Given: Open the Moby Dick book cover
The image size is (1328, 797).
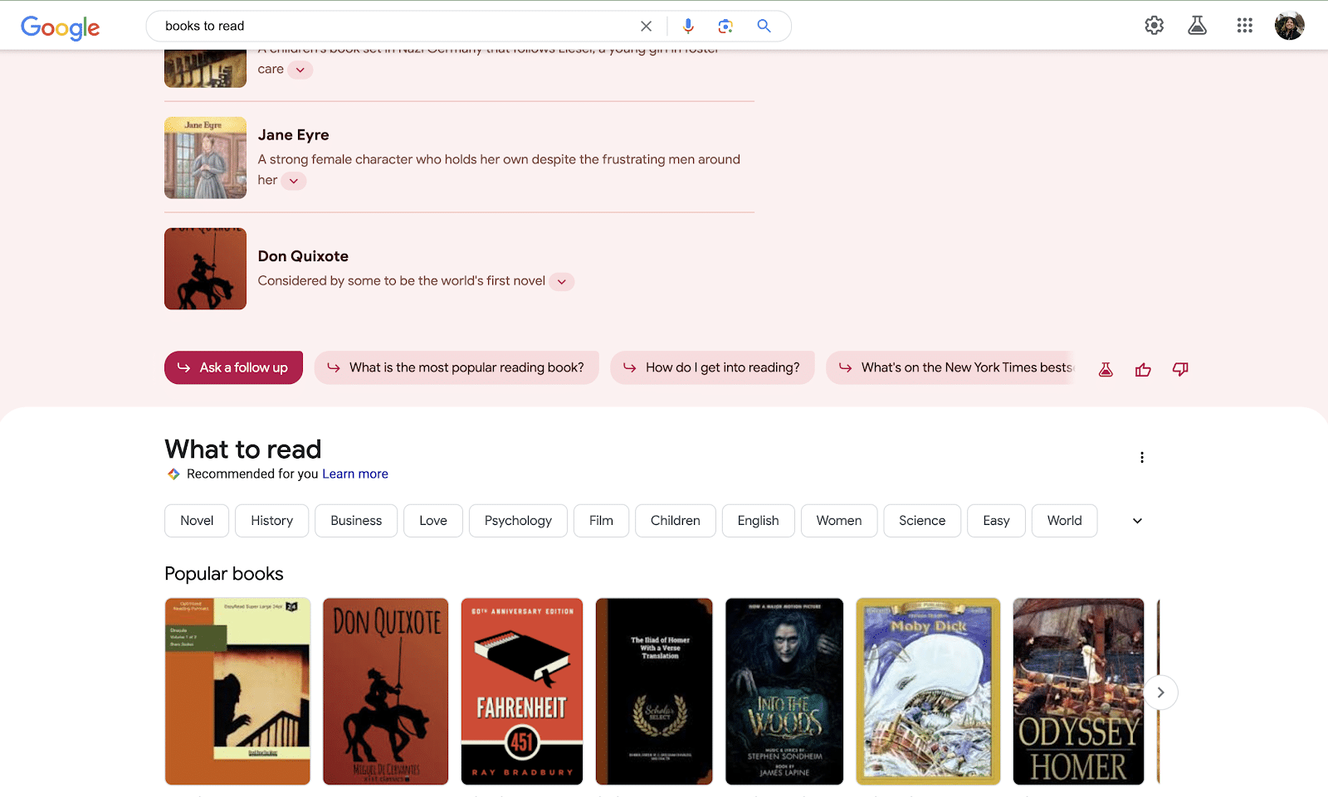Looking at the screenshot, I should coord(928,692).
